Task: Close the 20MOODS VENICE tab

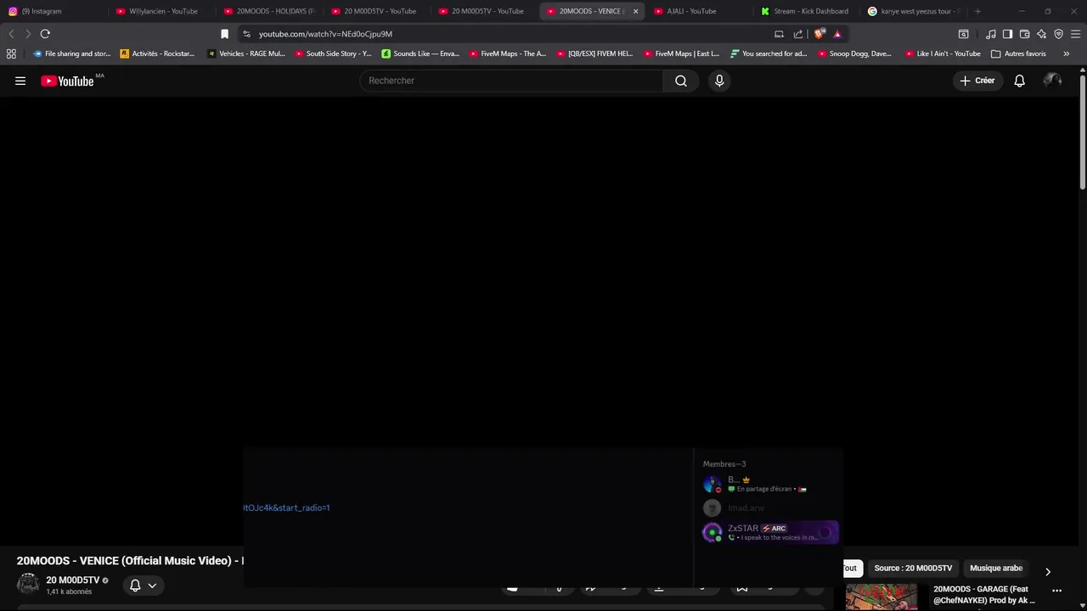Action: point(635,11)
